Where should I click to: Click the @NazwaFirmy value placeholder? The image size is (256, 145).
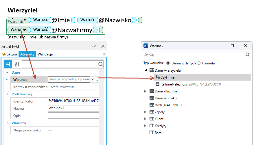coord(72,30)
